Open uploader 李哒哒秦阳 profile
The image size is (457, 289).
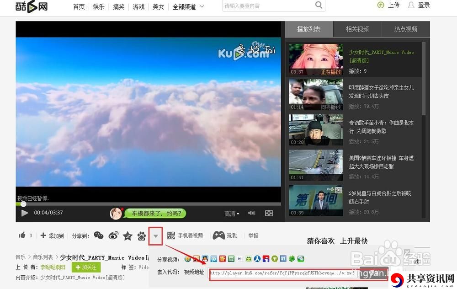[x=53, y=267]
